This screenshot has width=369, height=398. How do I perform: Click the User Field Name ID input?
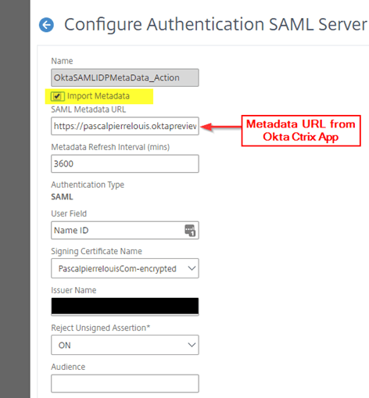(x=125, y=231)
